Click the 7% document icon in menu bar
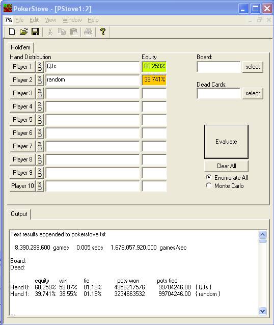The height and width of the screenshot is (325, 274). coord(9,20)
